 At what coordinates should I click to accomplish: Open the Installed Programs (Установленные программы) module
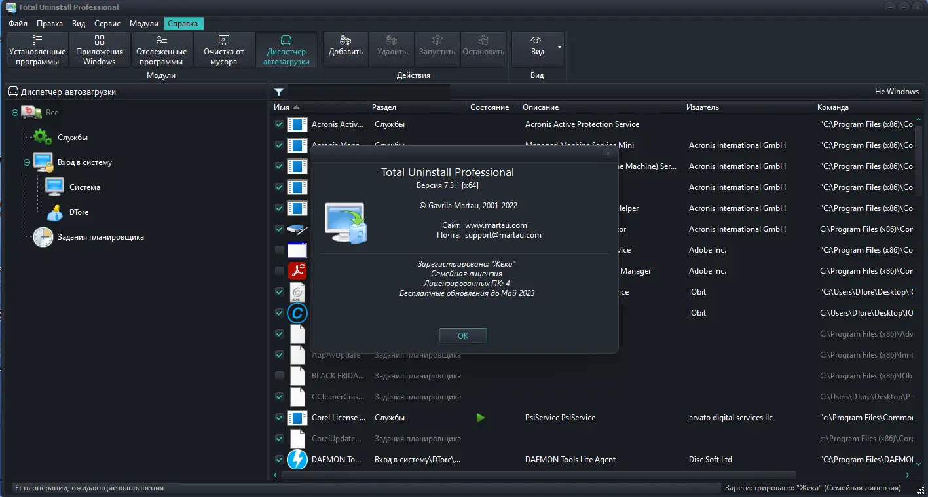point(37,50)
